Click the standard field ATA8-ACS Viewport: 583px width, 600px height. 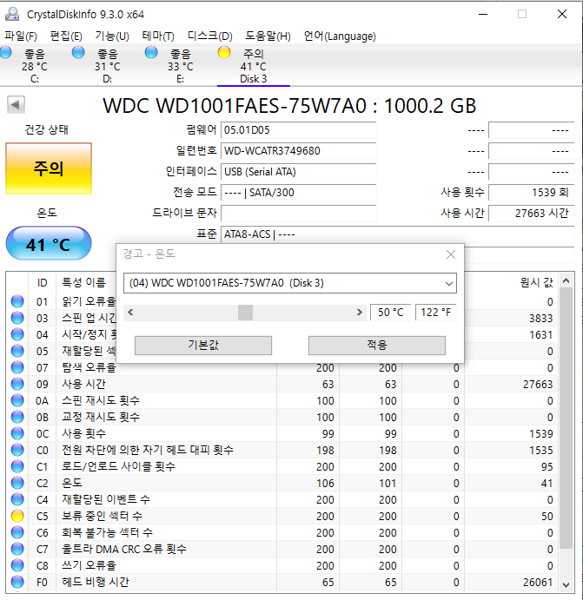tap(398, 234)
